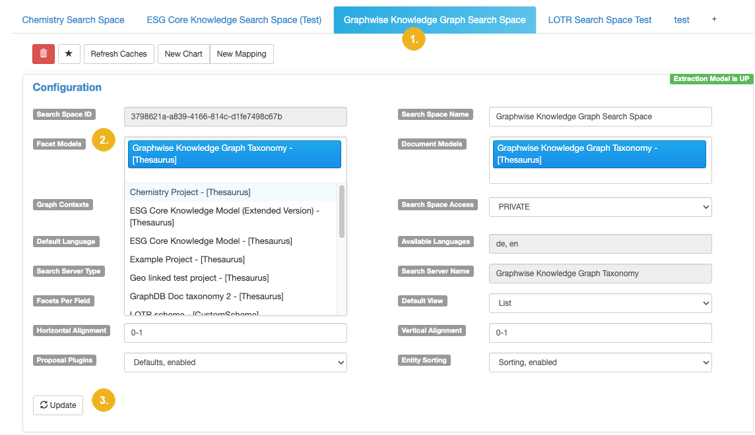Add a new search space via the plus icon
Screen dimensions: 755x435
pos(713,20)
